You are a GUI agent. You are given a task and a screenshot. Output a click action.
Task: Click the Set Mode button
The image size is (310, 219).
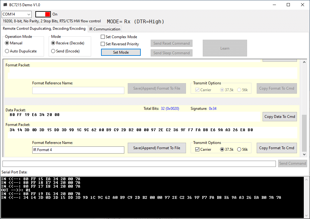point(121,52)
